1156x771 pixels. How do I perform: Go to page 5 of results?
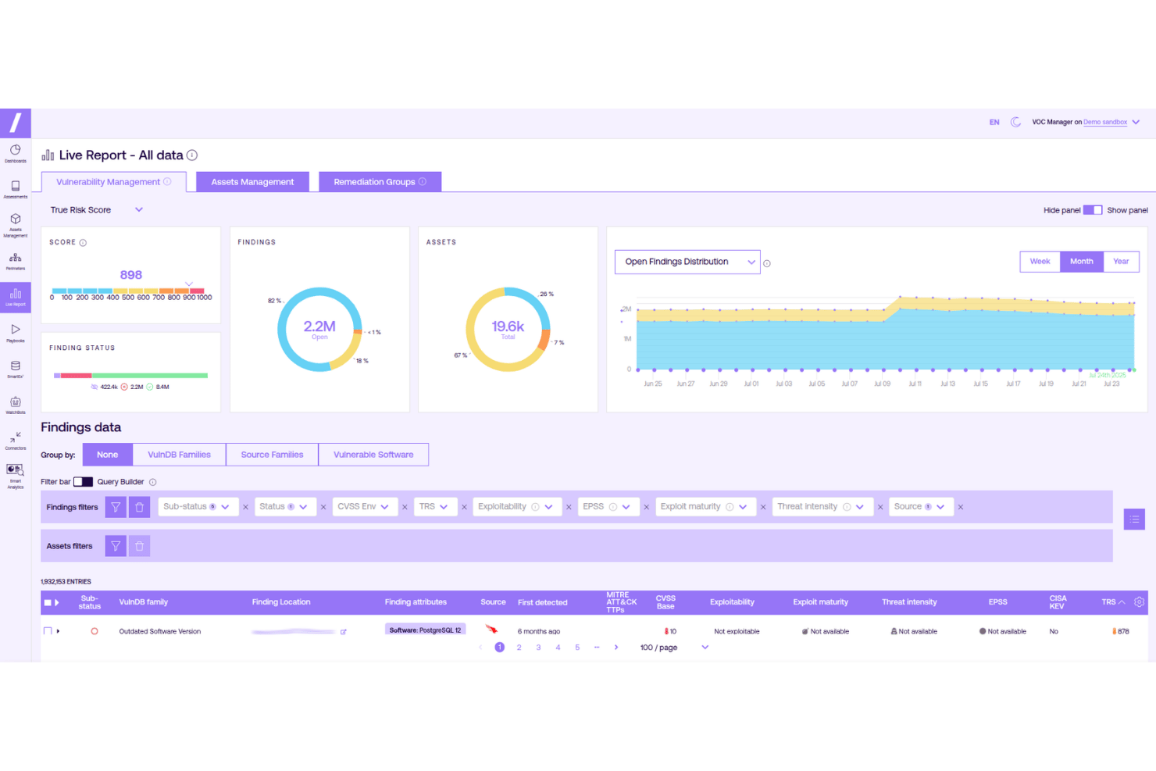pyautogui.click(x=577, y=648)
